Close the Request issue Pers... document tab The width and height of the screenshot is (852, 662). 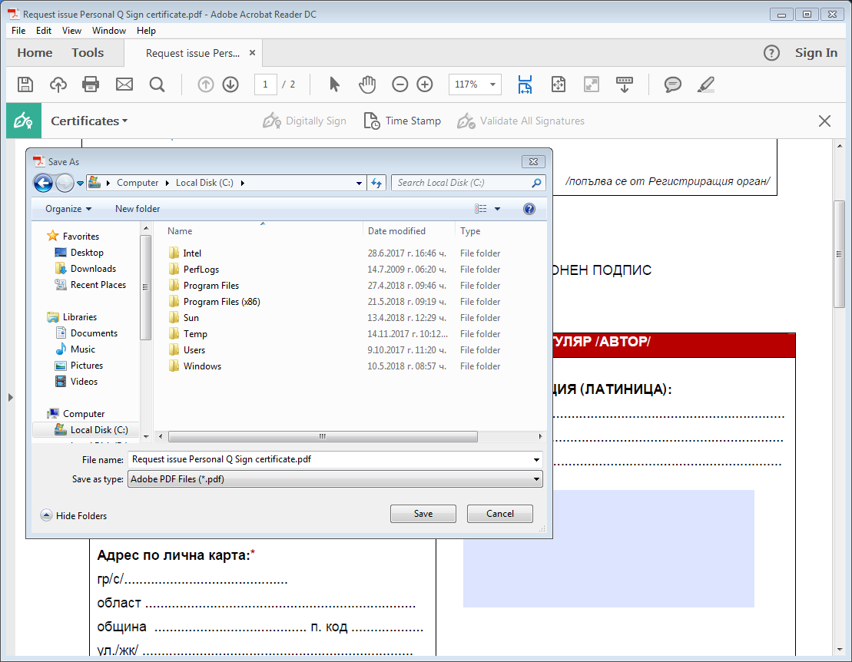pos(252,53)
